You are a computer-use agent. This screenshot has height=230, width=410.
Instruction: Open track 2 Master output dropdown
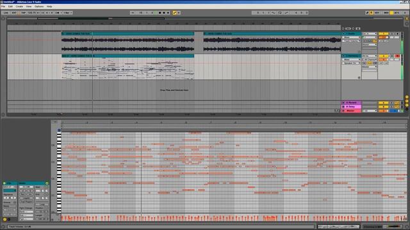pos(370,66)
